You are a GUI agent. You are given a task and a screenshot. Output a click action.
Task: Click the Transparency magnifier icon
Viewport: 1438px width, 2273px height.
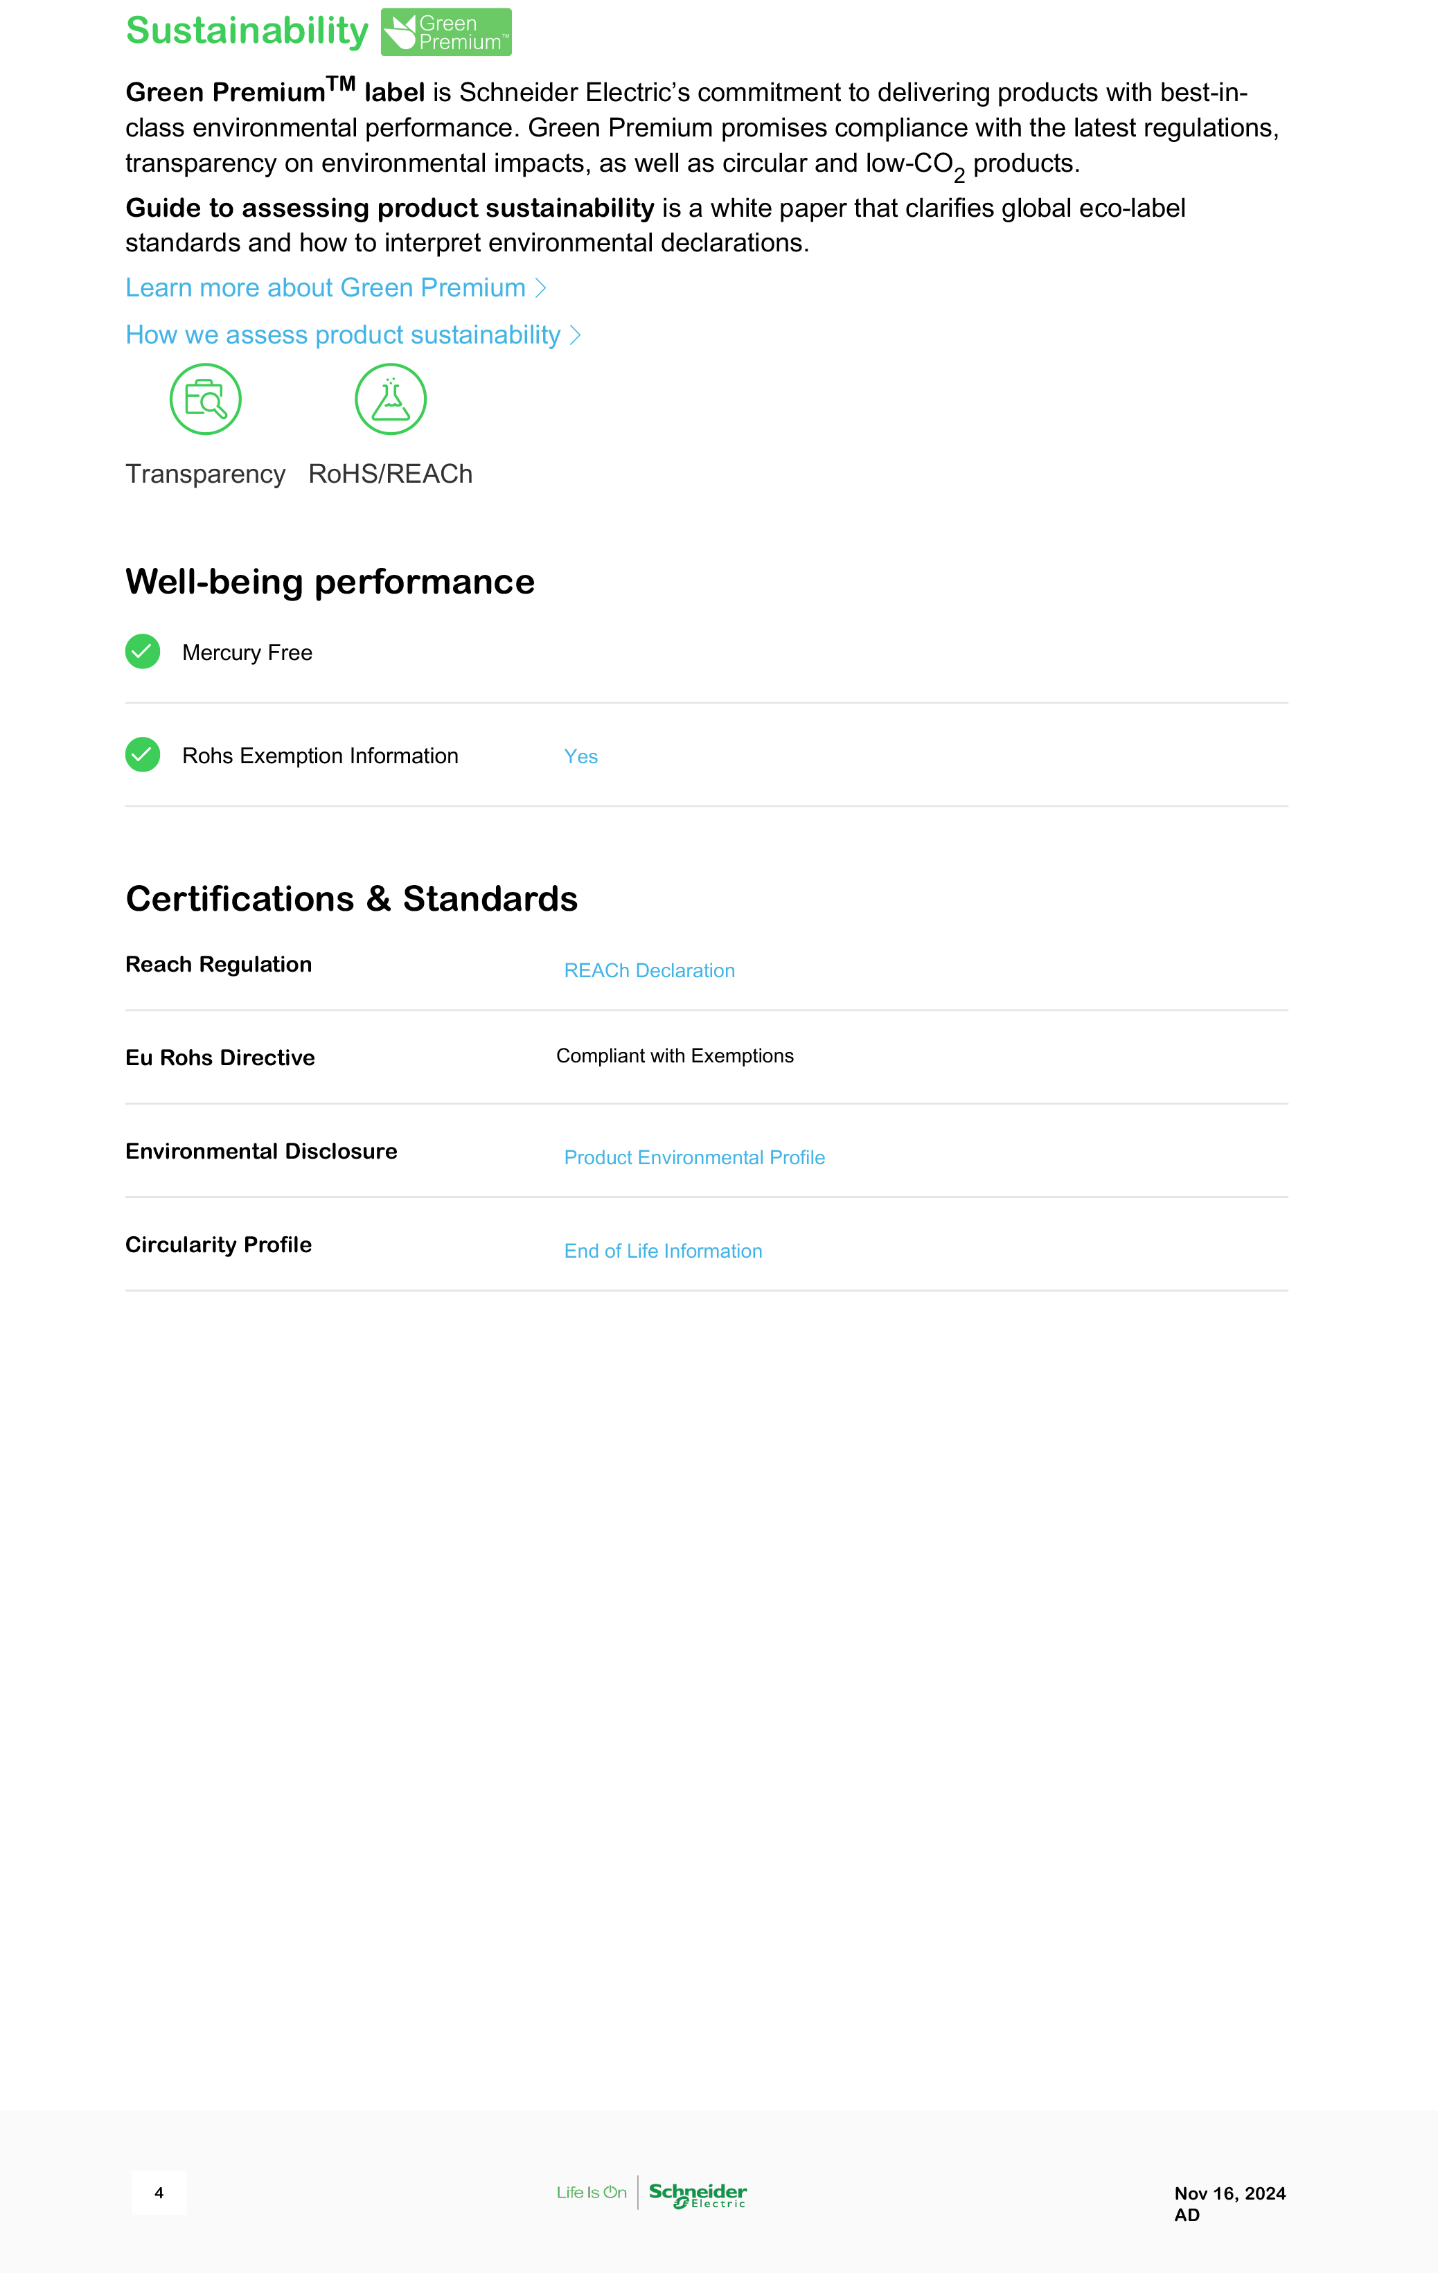point(206,400)
